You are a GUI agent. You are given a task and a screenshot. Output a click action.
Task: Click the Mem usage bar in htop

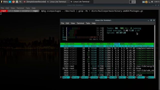[x=83, y=37]
